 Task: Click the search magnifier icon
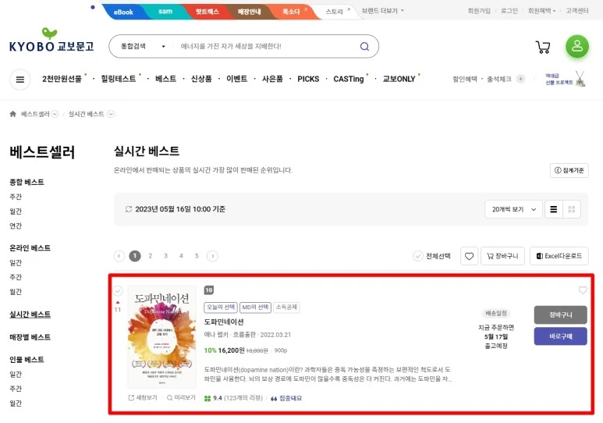(364, 47)
